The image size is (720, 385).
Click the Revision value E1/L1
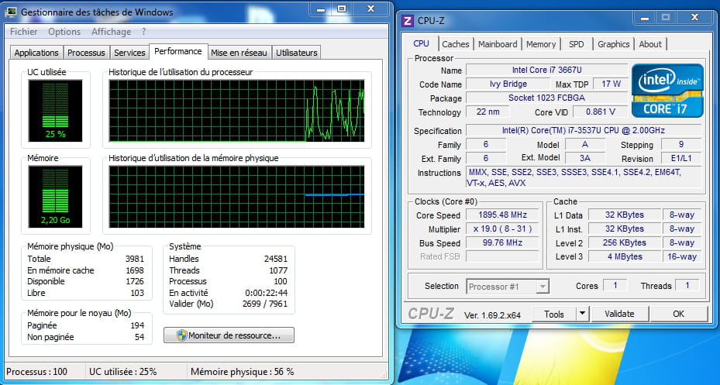681,158
